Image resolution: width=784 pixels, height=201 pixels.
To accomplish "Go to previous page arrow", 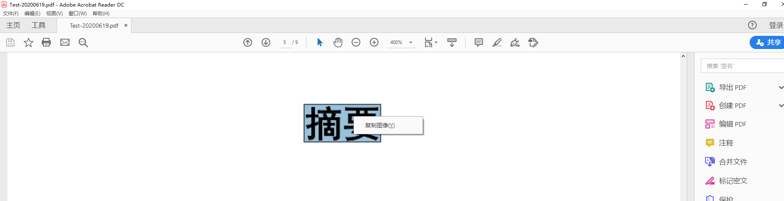I will tap(248, 42).
